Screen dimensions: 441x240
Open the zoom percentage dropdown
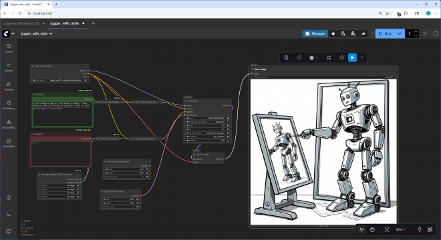tap(401, 229)
